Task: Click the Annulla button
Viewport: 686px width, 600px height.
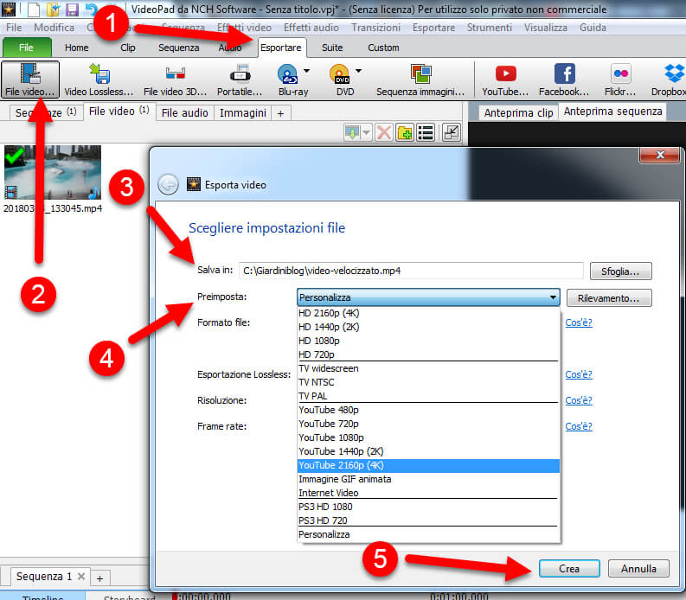Action: [x=638, y=569]
